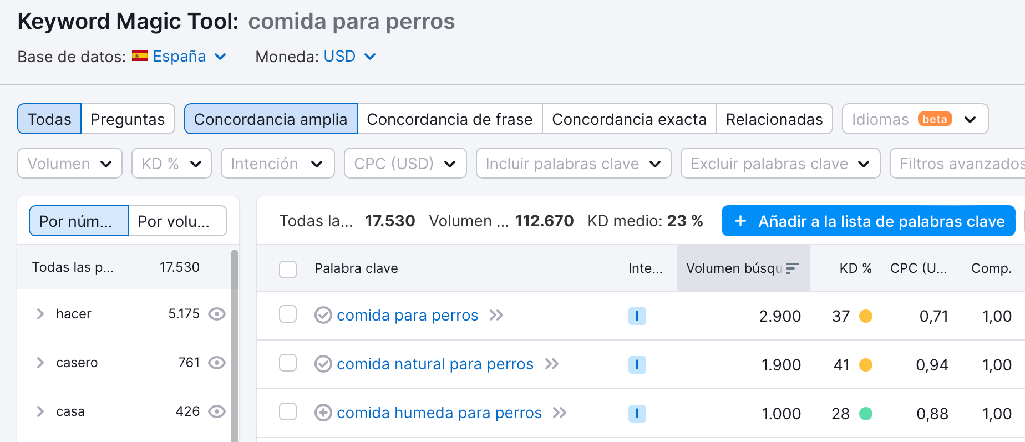The height and width of the screenshot is (442, 1025).
Task: Click the plus icon inside the blue add button
Action: (x=740, y=221)
